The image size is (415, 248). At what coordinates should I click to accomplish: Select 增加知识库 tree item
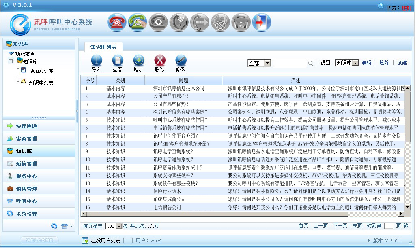[41, 71]
